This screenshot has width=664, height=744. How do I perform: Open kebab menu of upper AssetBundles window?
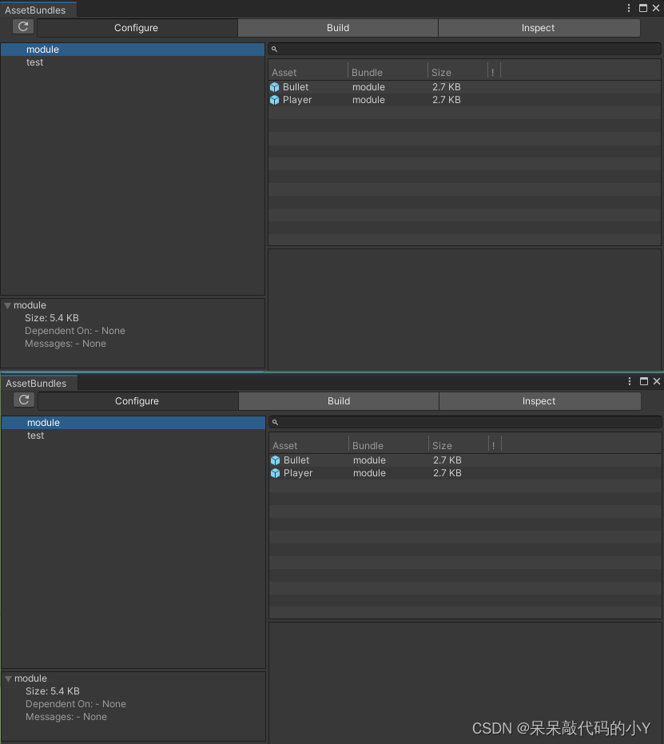[628, 8]
